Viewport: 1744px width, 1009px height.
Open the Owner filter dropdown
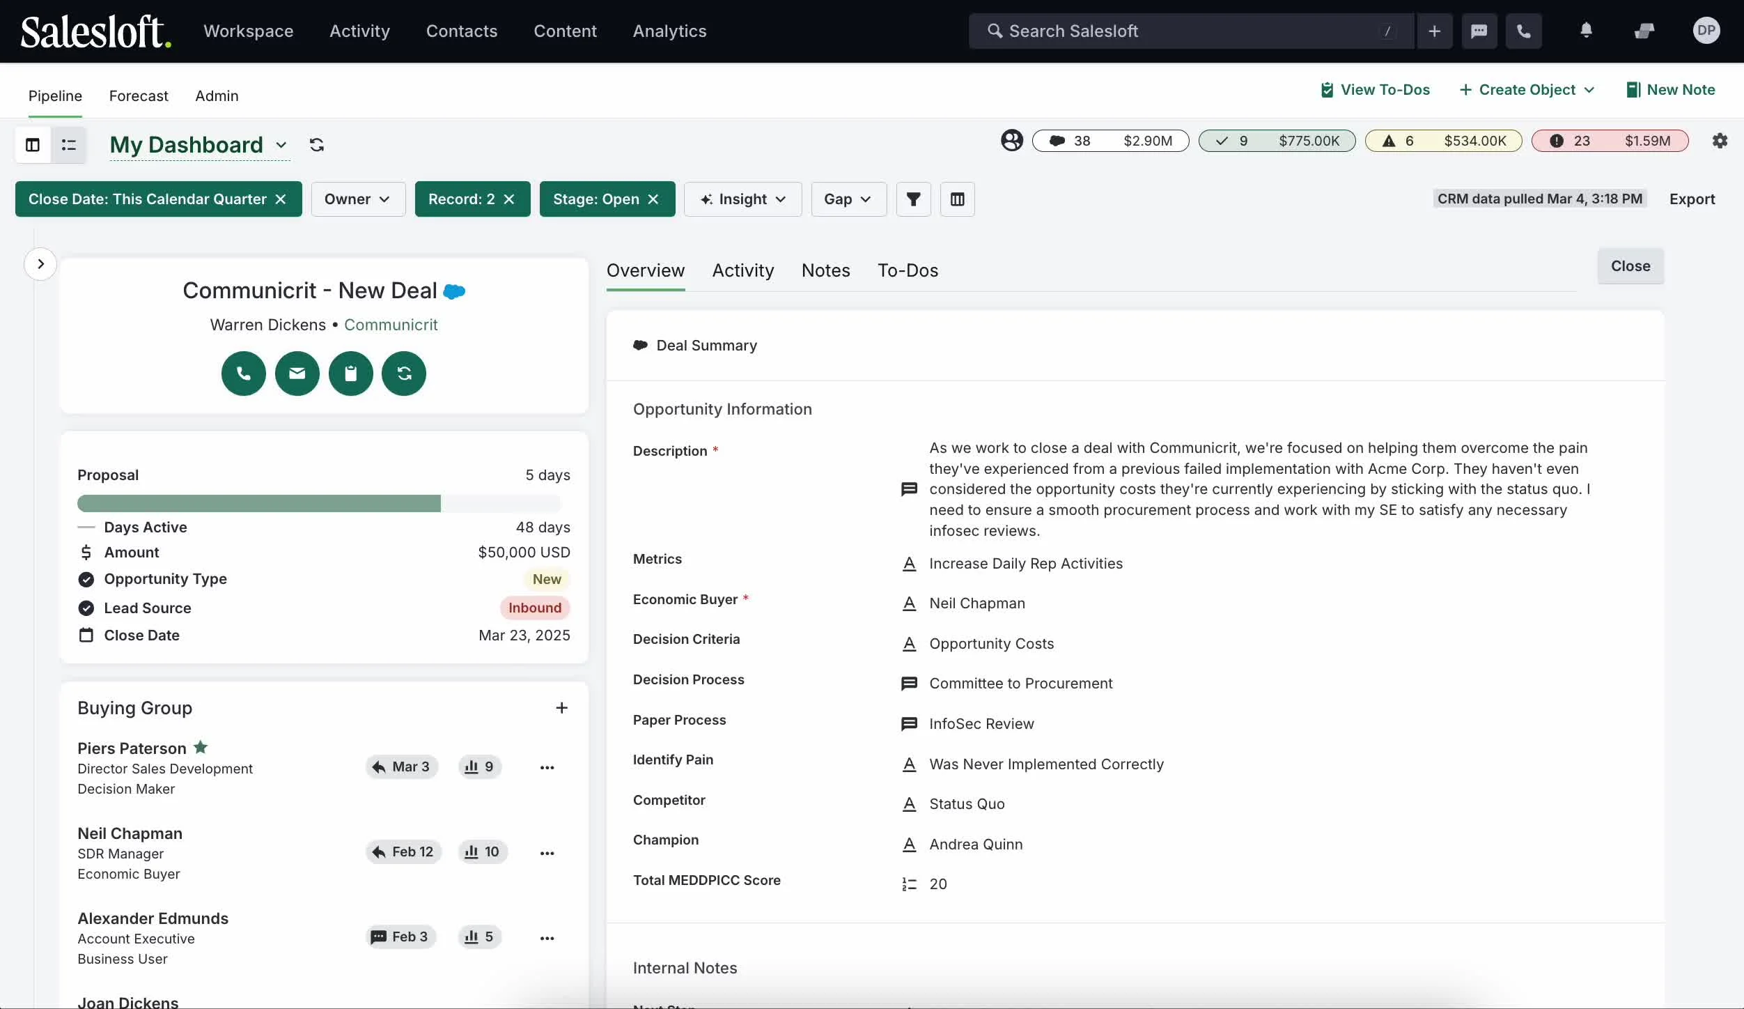click(358, 199)
